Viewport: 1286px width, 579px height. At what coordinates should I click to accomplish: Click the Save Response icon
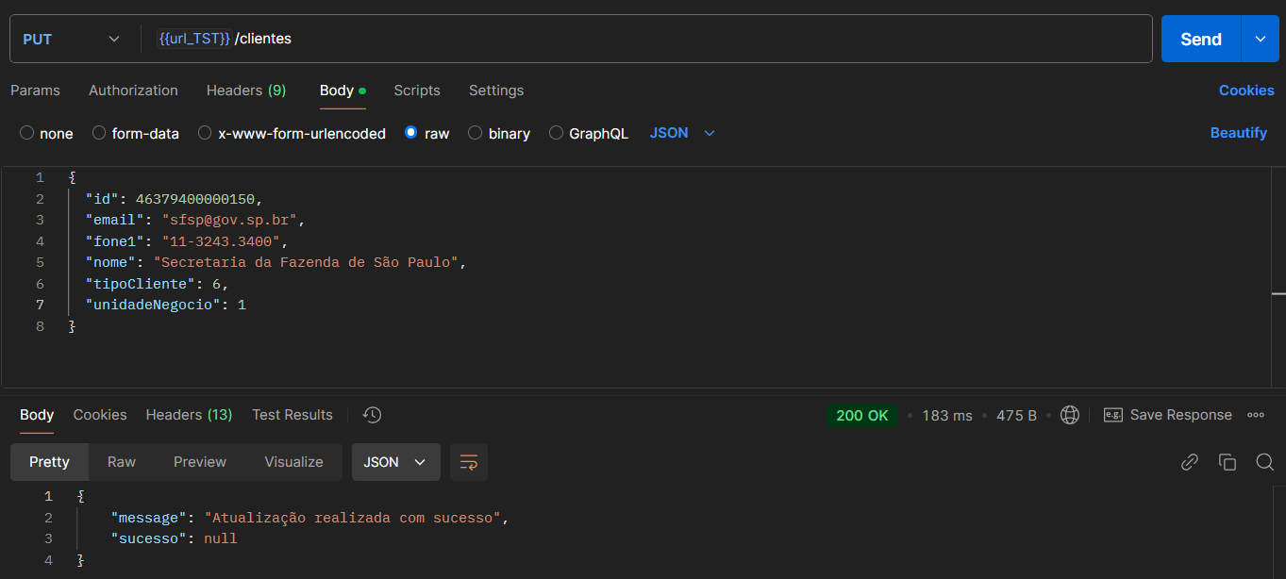coord(1113,415)
